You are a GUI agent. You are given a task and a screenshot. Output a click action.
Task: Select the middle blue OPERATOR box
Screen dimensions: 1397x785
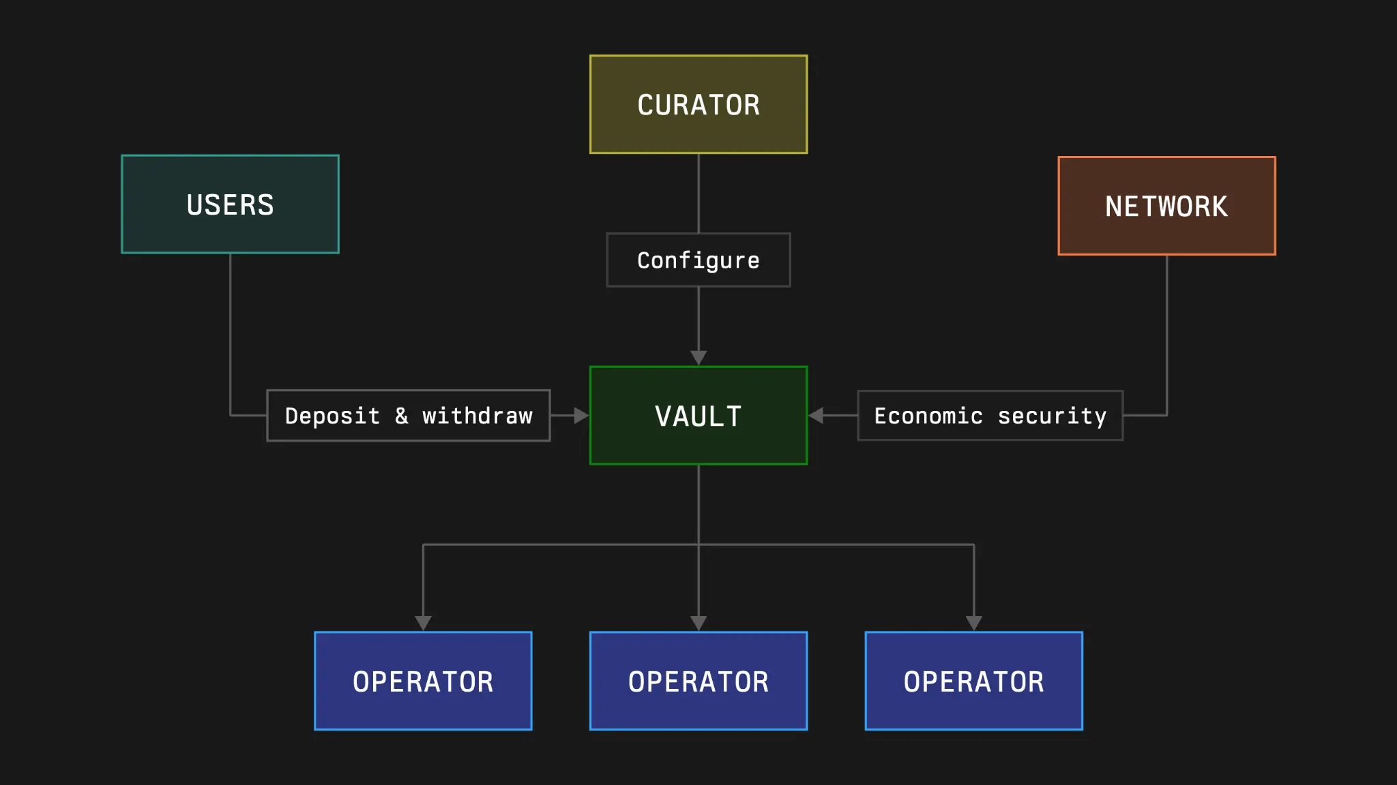coord(698,681)
